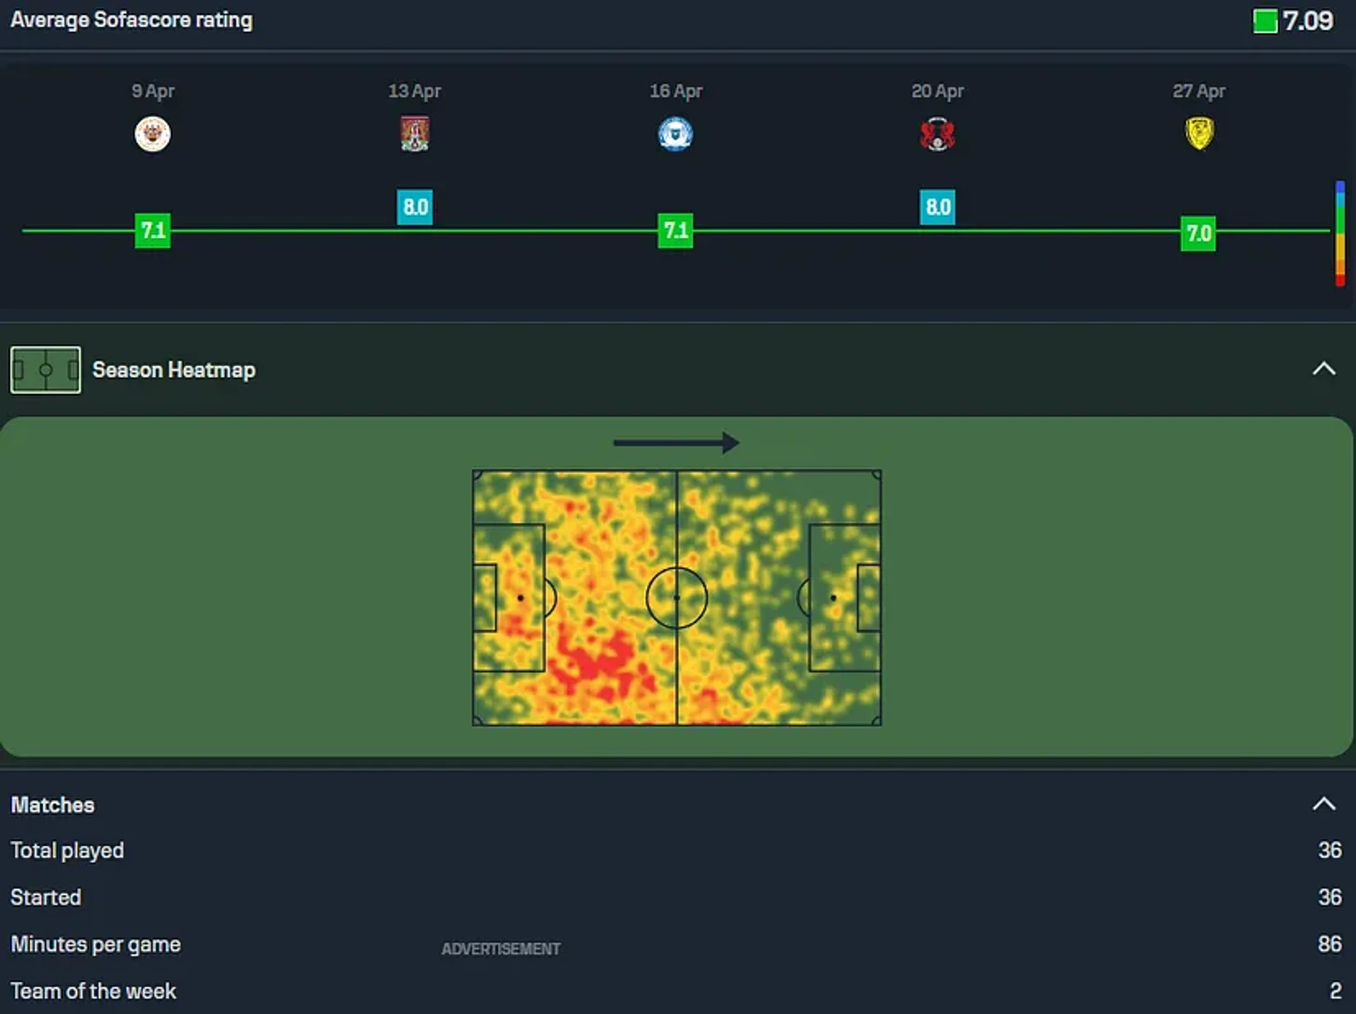Select the 8.0 rating badge for 13 Apr
This screenshot has width=1356, height=1014.
point(414,206)
